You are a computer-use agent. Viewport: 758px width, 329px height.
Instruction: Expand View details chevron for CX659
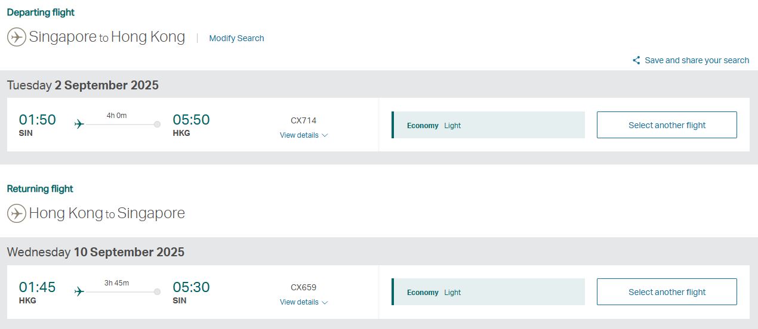pos(325,302)
